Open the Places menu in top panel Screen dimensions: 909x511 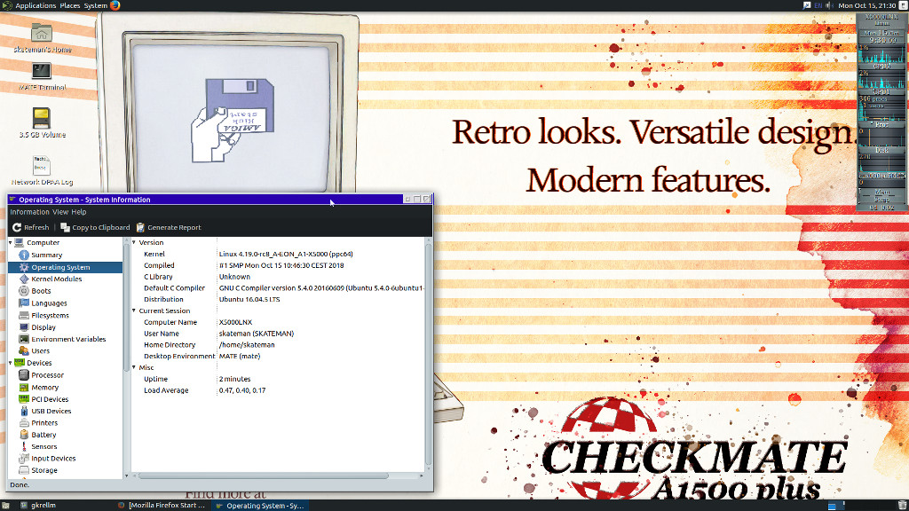click(69, 5)
